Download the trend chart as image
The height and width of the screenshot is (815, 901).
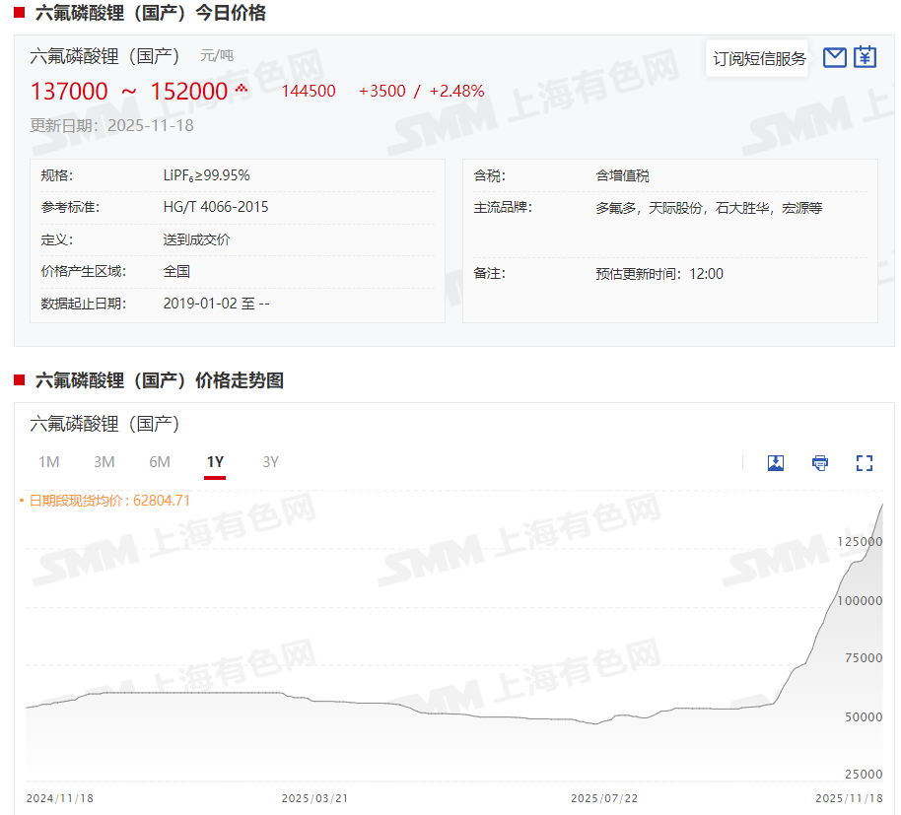(776, 462)
